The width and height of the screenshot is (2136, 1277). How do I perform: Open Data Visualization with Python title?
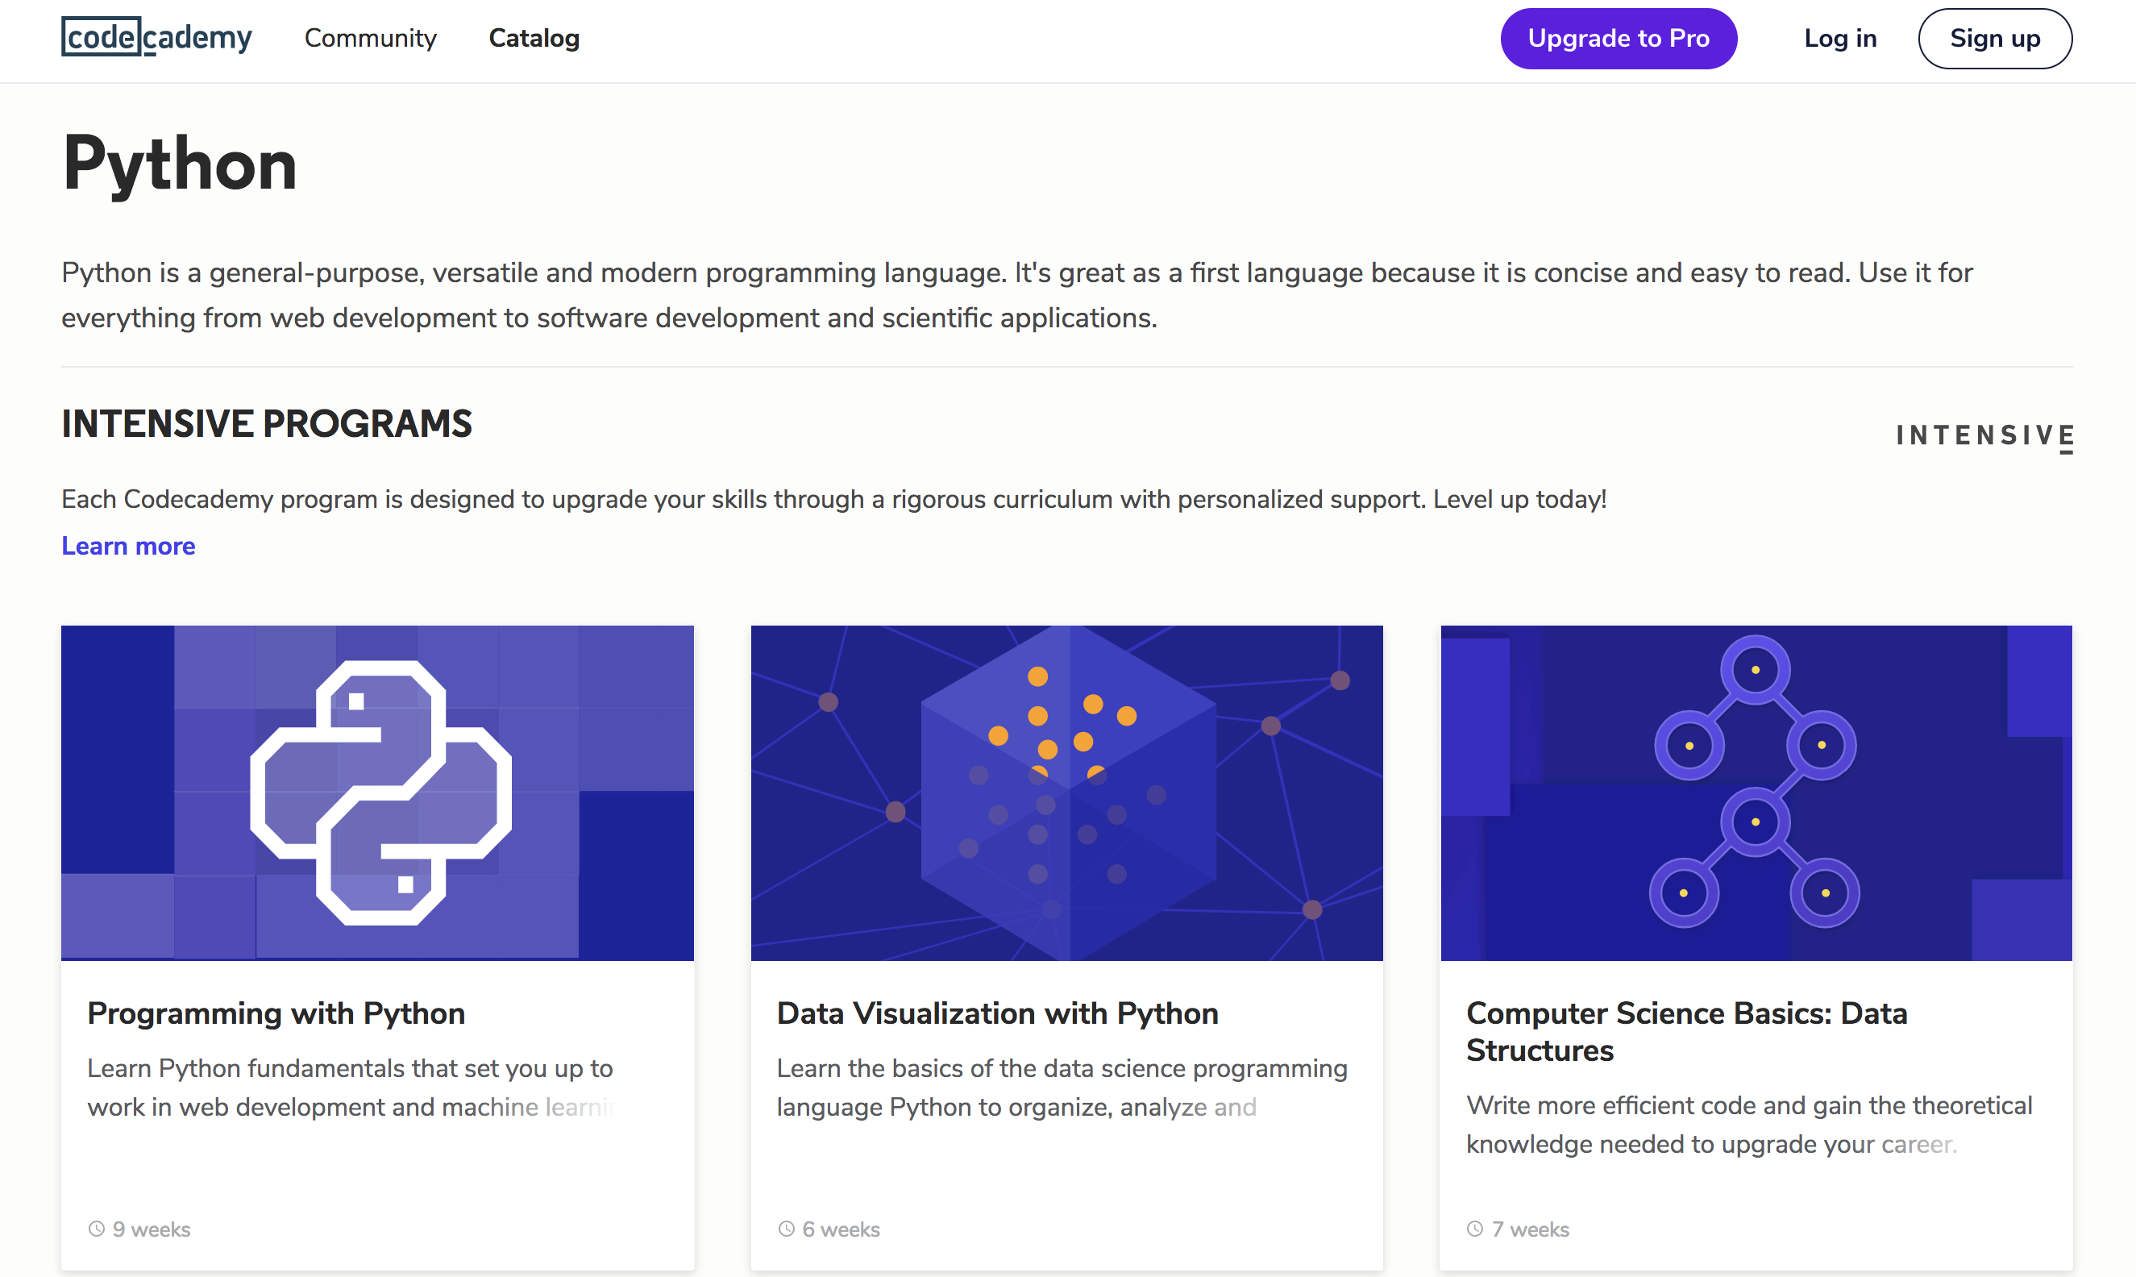997,1013
